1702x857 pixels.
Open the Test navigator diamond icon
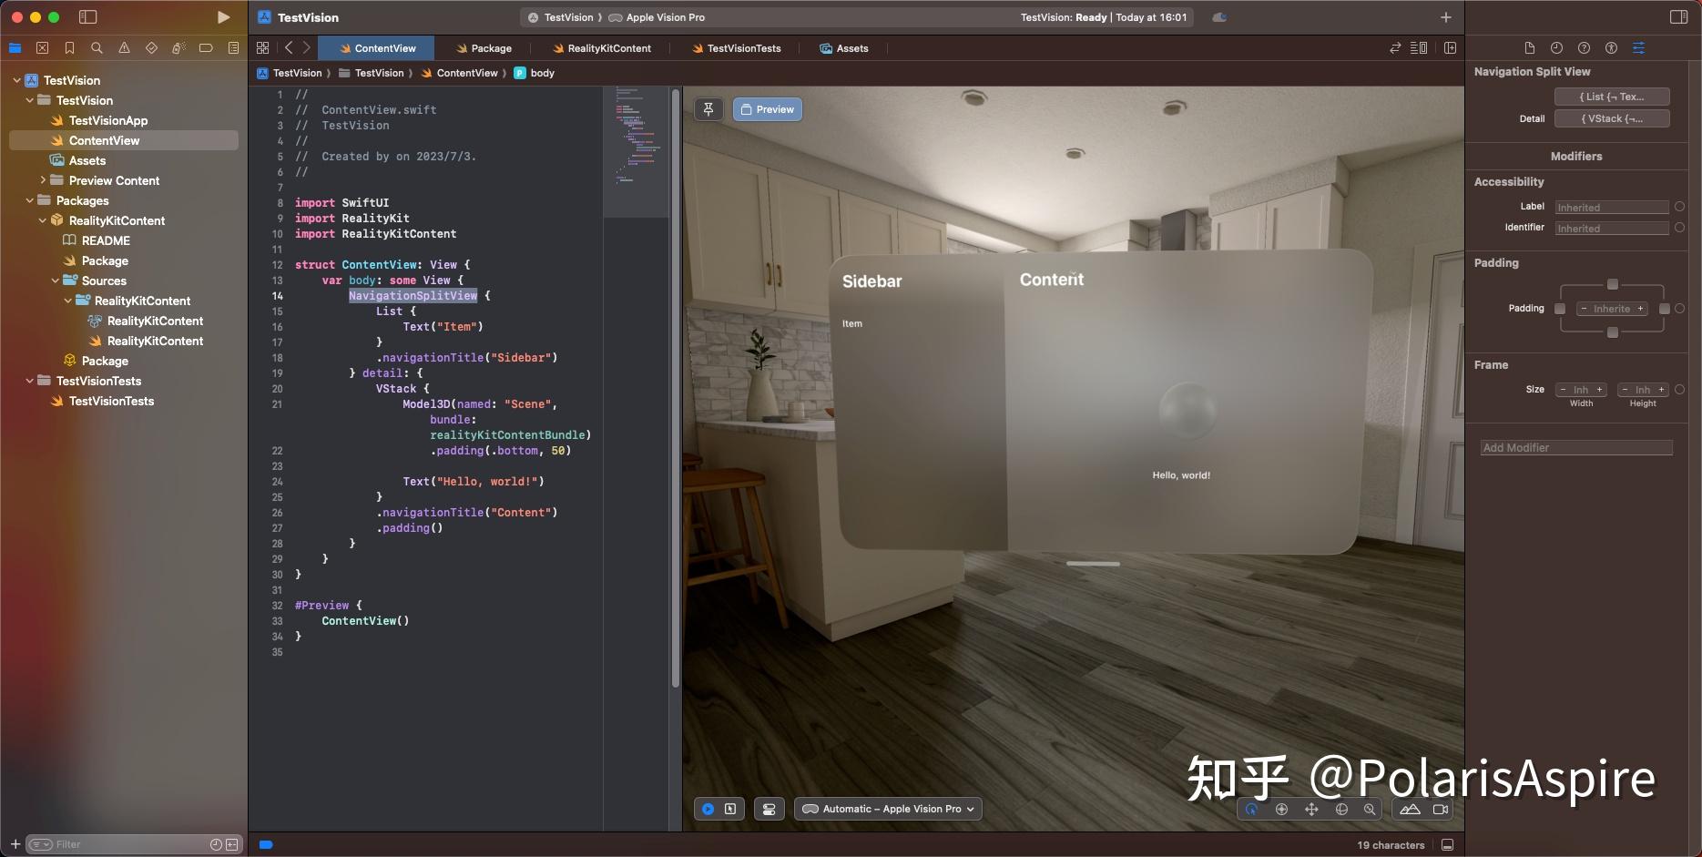pyautogui.click(x=151, y=48)
